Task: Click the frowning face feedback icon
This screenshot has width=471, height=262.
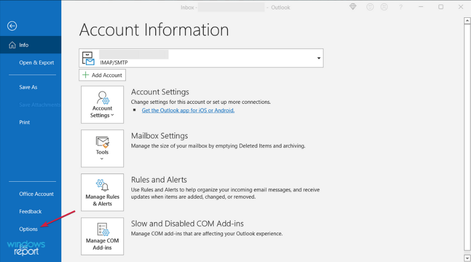Action: [385, 7]
